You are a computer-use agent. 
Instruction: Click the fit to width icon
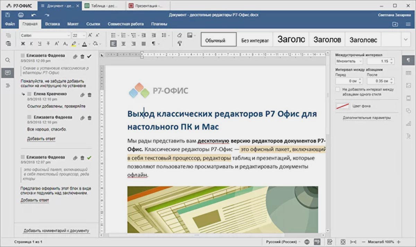[353, 242]
